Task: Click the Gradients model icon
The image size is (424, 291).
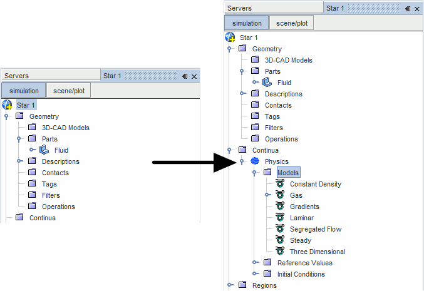Action: pos(279,207)
